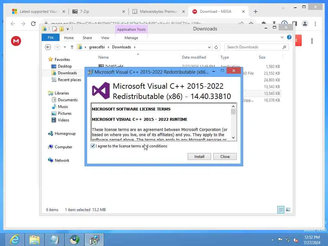The height and width of the screenshot is (246, 328).
Task: Go up one folder level in Explorer
Action: tap(72, 47)
